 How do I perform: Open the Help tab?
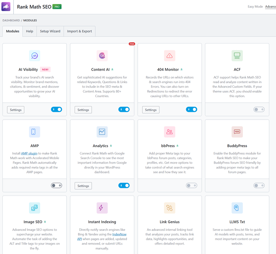coord(30,31)
